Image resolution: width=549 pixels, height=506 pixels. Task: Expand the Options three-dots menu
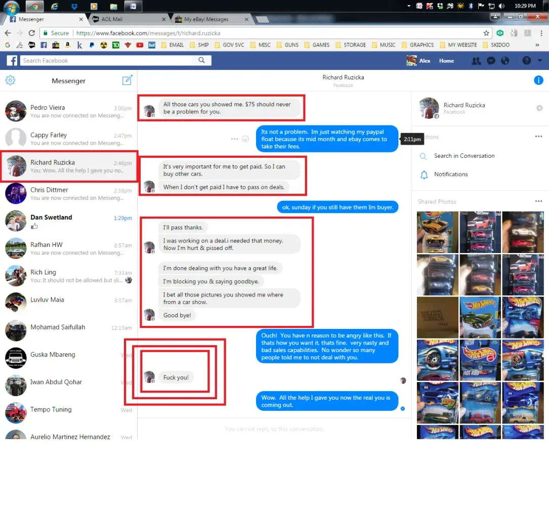(538, 137)
